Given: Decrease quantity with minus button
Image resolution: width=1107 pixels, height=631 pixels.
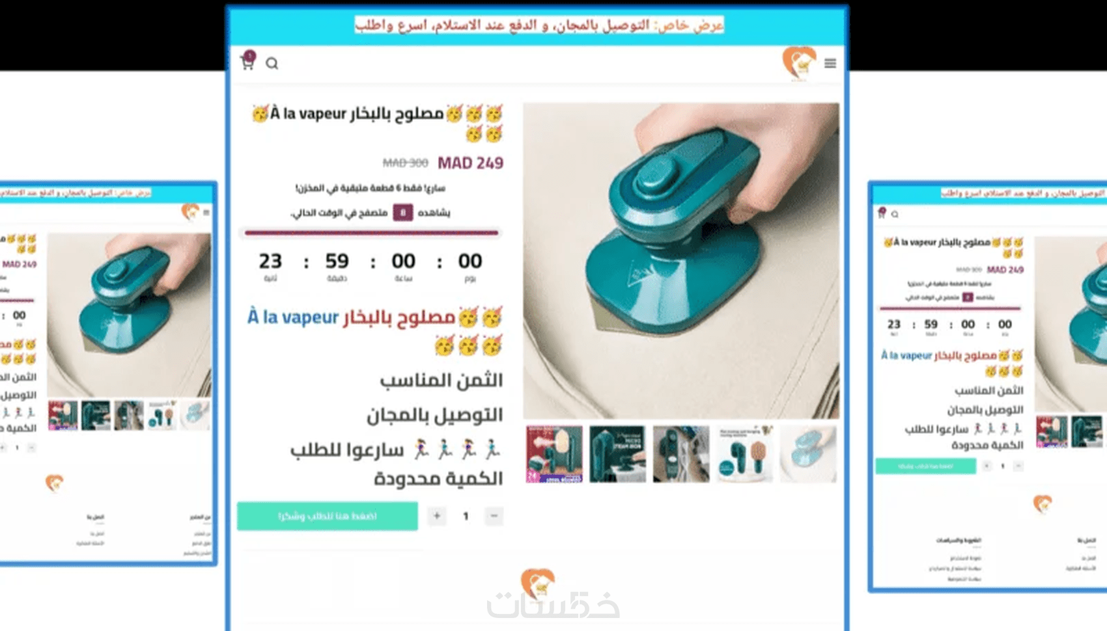Looking at the screenshot, I should [494, 516].
